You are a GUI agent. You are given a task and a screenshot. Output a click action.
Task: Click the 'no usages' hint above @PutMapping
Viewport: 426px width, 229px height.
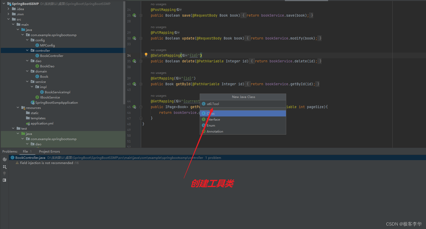[x=159, y=27]
